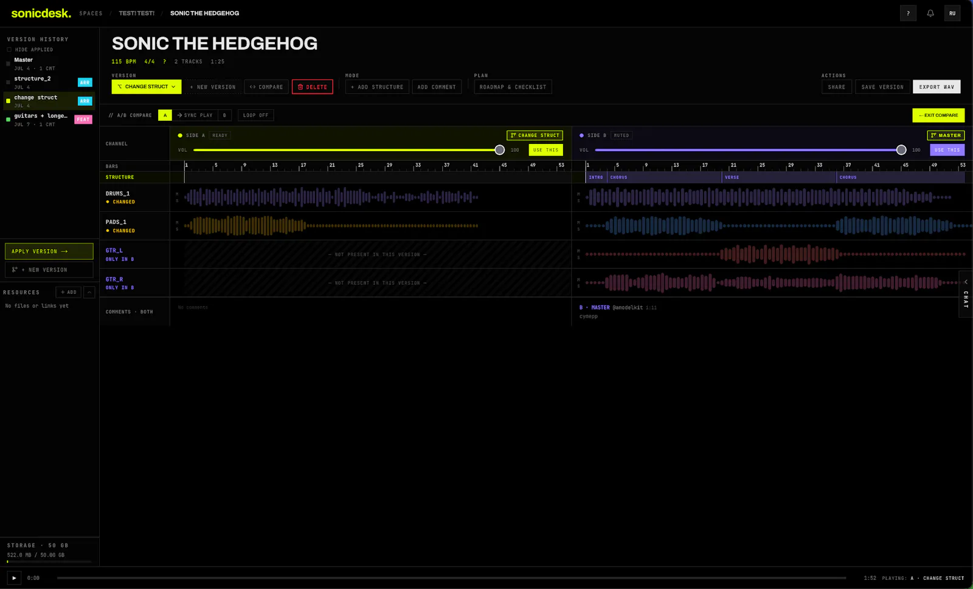The image size is (973, 589).
Task: Open the TEST! TEST! breadcrumb
Action: [137, 13]
